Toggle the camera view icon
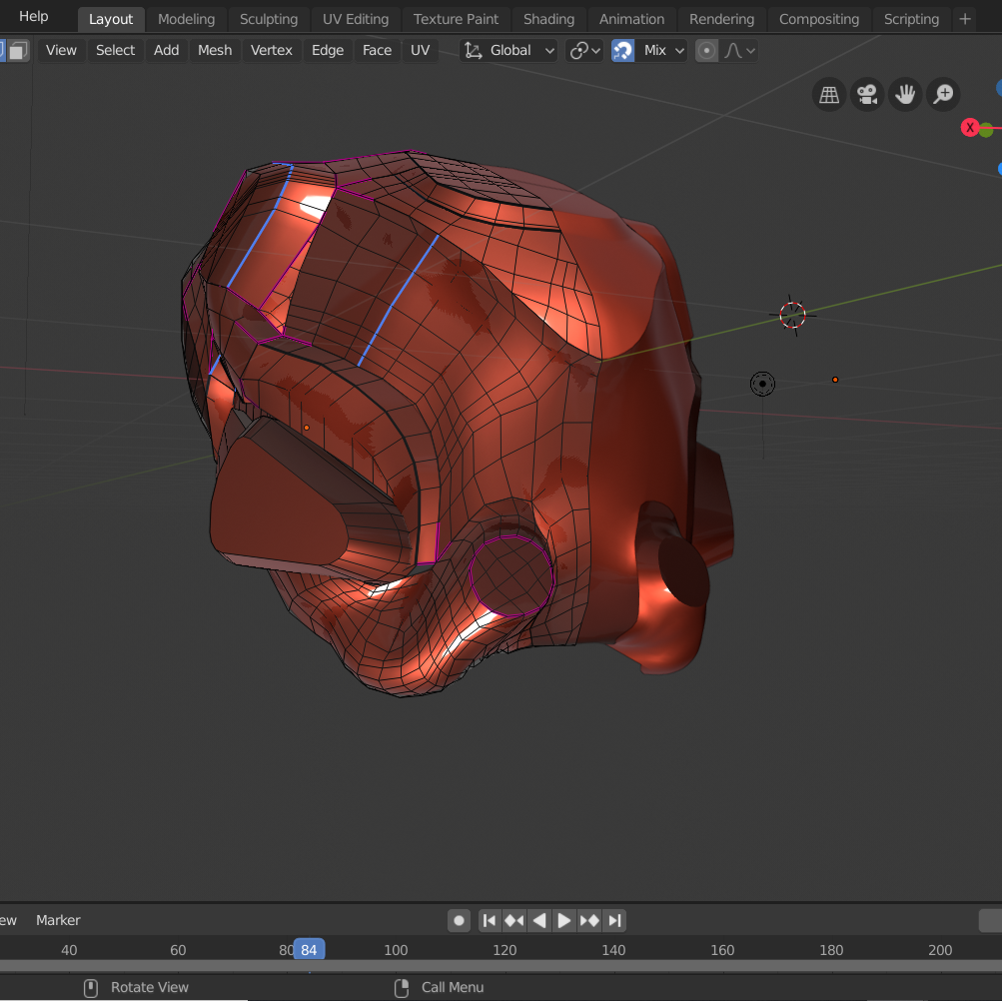 867,95
